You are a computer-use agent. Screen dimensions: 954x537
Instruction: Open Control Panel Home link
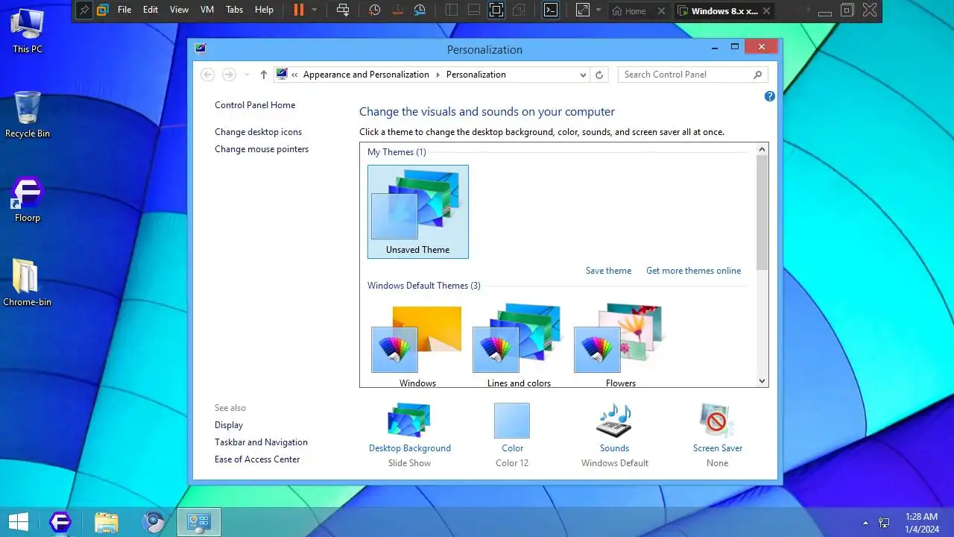click(255, 105)
